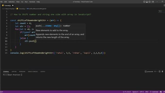Click 'shiftLeftNumAndWrightStr' on line 4
The image size is (165, 93).
point(31,20)
